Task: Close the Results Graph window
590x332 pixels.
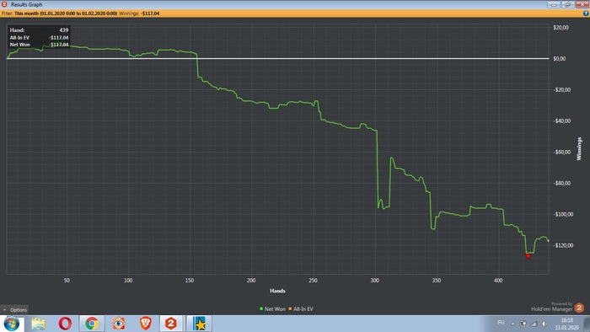Action: coord(582,4)
